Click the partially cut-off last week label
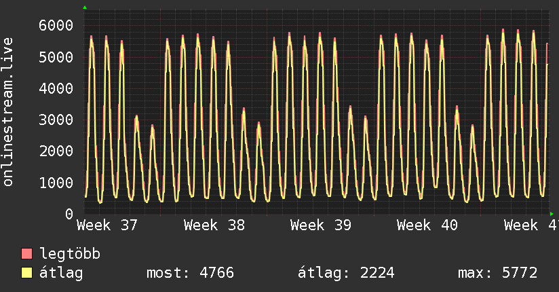The image size is (559, 292). click(531, 225)
